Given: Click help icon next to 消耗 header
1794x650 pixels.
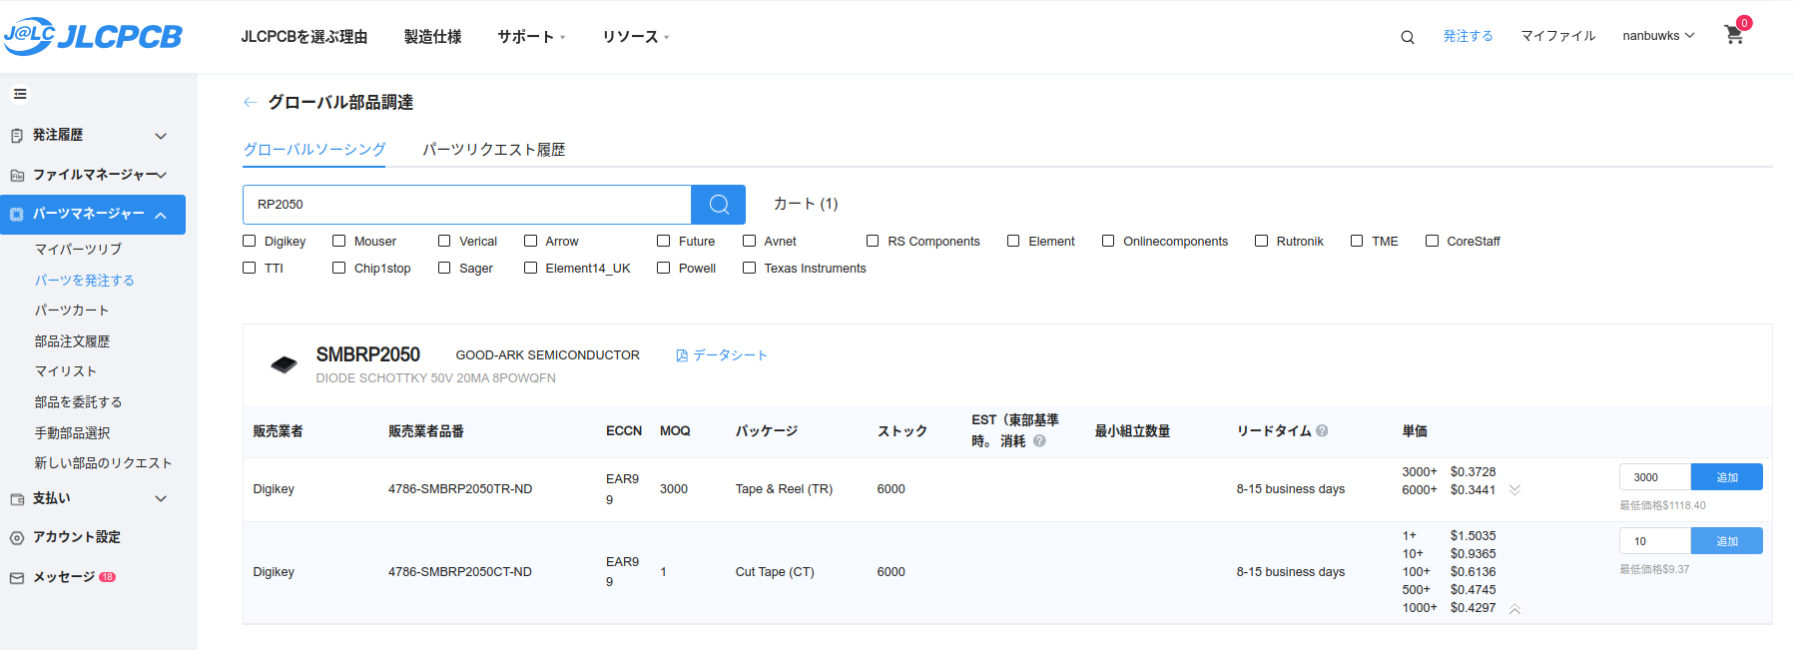Looking at the screenshot, I should click(x=1039, y=440).
